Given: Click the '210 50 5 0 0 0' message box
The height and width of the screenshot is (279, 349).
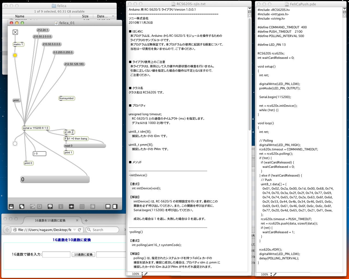Looking at the screenshot, I should [52, 44].
